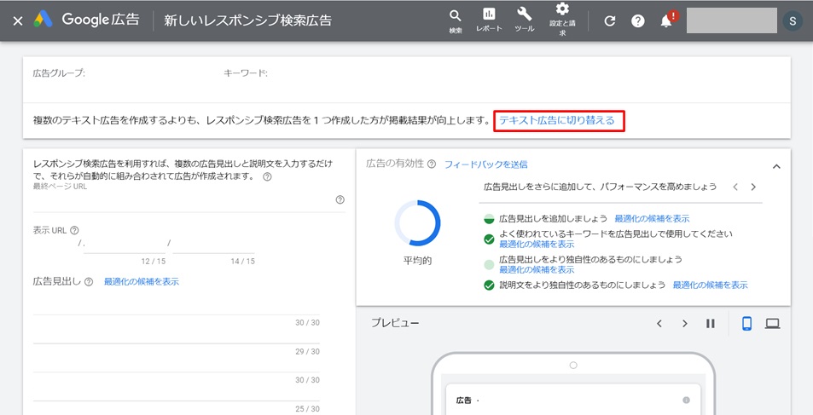Go to next preview variation
Viewport: 813px width, 415px height.
tap(684, 324)
